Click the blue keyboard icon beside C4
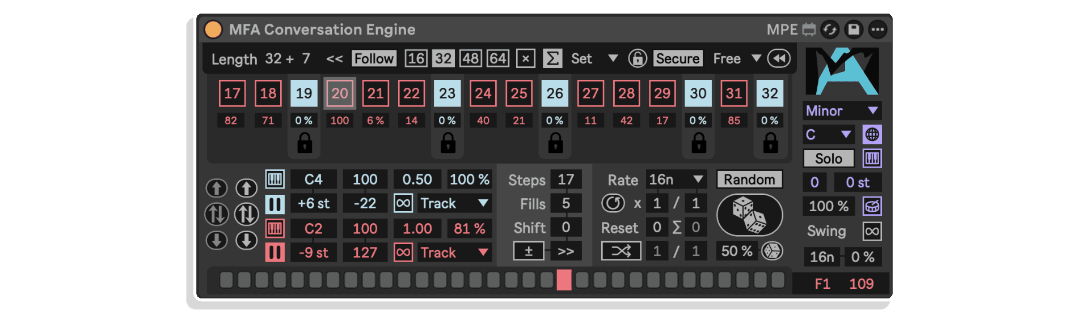1089x312 pixels. [275, 179]
